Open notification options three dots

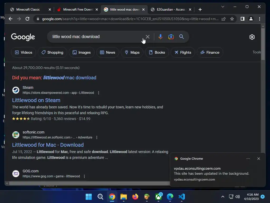(248, 159)
